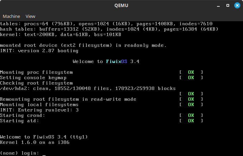The image size is (243, 156).
Task: Open the Machine menu
Action: [11, 16]
